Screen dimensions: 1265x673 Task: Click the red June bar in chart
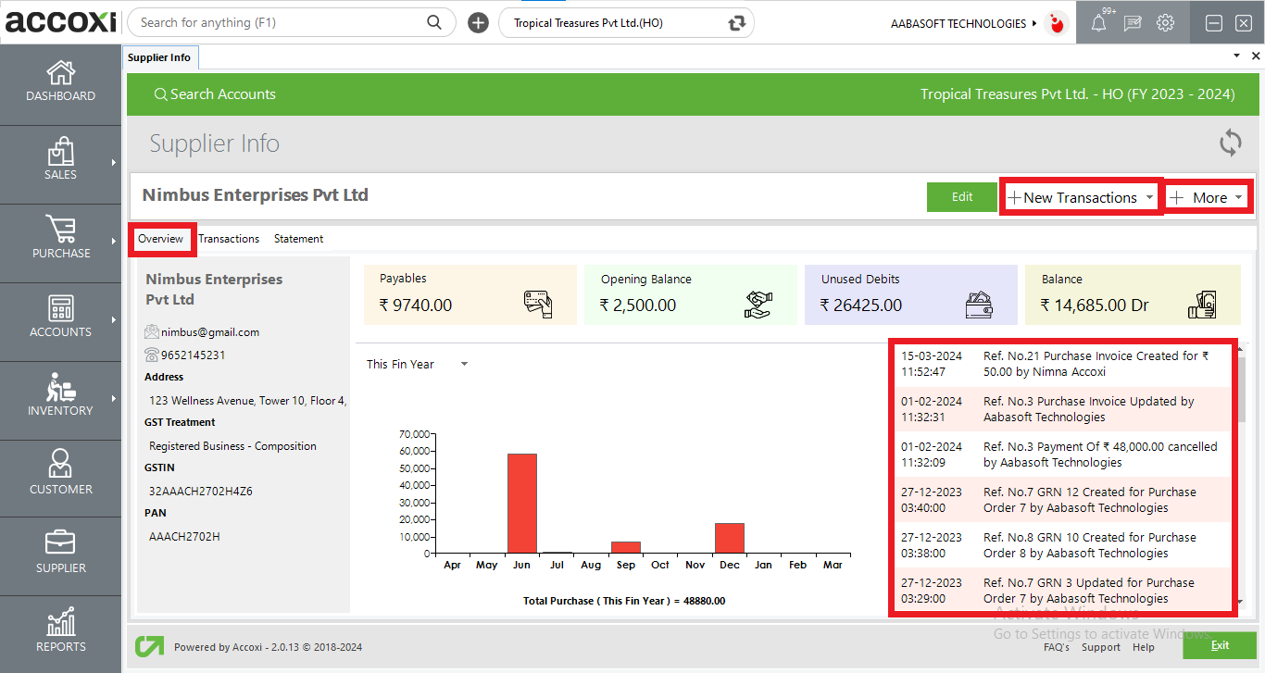[521, 503]
